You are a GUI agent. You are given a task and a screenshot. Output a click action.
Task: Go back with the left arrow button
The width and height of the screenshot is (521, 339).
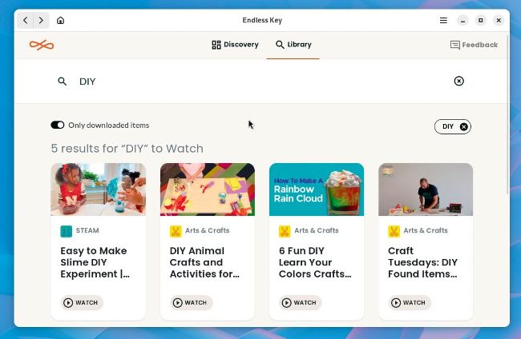(26, 20)
